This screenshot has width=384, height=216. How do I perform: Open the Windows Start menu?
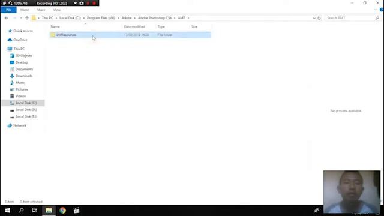7,211
